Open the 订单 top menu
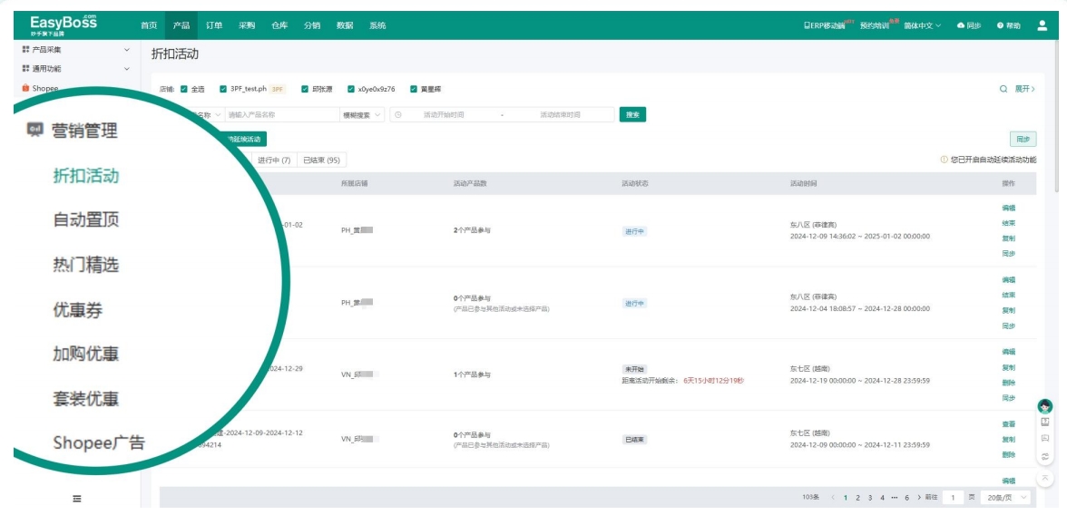This screenshot has height=515, width=1067. [214, 25]
